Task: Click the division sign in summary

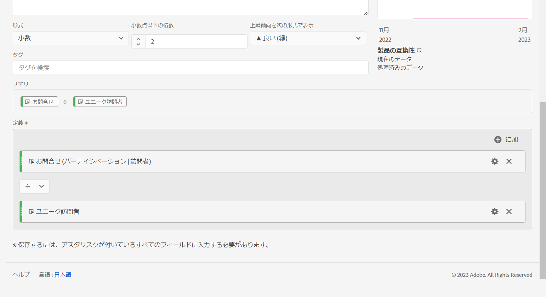Action: pos(65,102)
